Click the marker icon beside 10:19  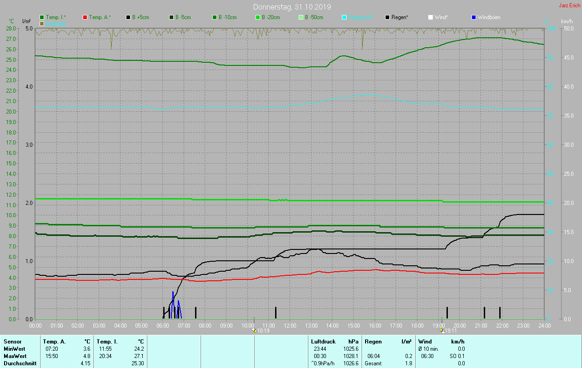tap(254, 331)
